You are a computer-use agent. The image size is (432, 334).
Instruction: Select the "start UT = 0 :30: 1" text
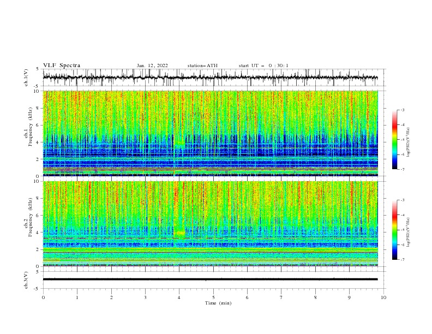pos(263,65)
